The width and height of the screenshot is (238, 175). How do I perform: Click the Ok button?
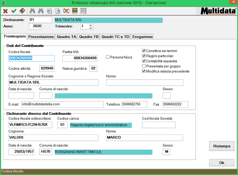[x=221, y=163]
